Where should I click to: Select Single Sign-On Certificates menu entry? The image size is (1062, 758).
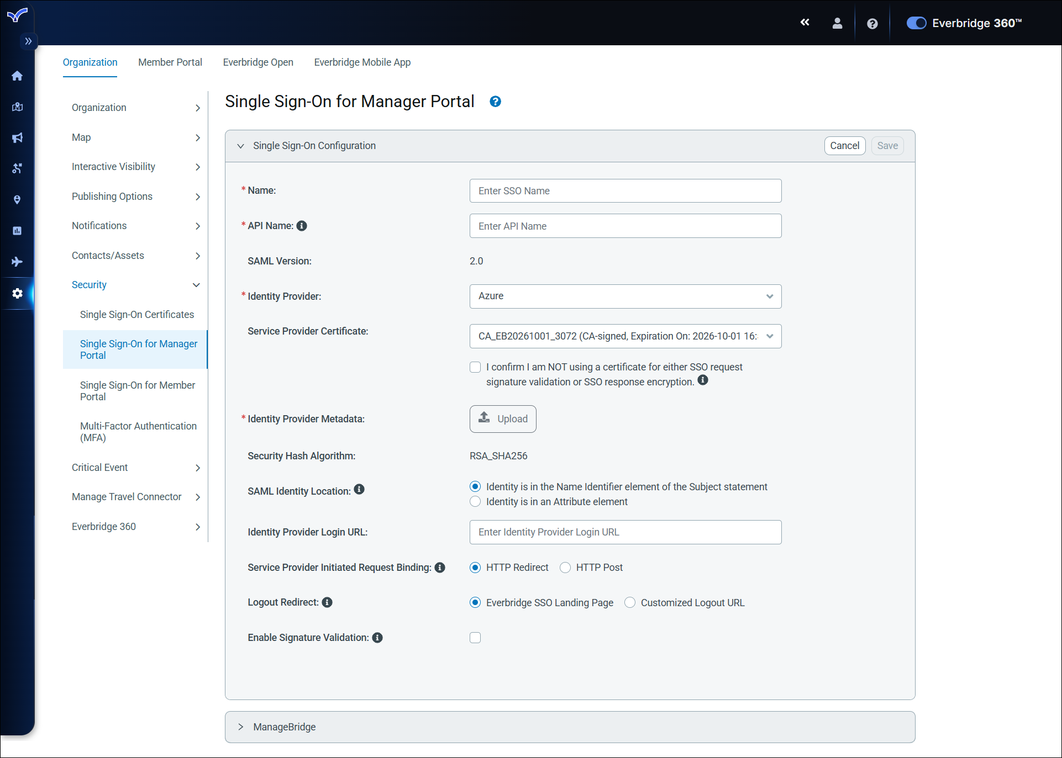tap(136, 315)
